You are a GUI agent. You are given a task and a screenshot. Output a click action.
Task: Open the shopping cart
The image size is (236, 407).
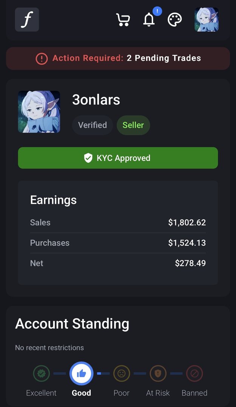pyautogui.click(x=123, y=20)
